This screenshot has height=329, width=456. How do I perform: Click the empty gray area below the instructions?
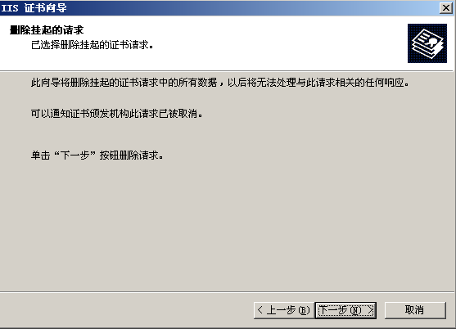[x=227, y=227]
